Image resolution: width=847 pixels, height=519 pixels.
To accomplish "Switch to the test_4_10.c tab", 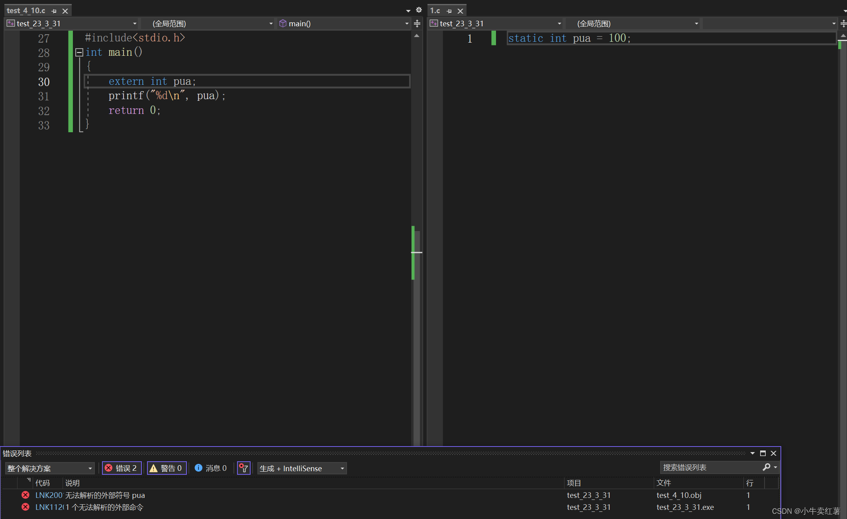I will pos(26,11).
